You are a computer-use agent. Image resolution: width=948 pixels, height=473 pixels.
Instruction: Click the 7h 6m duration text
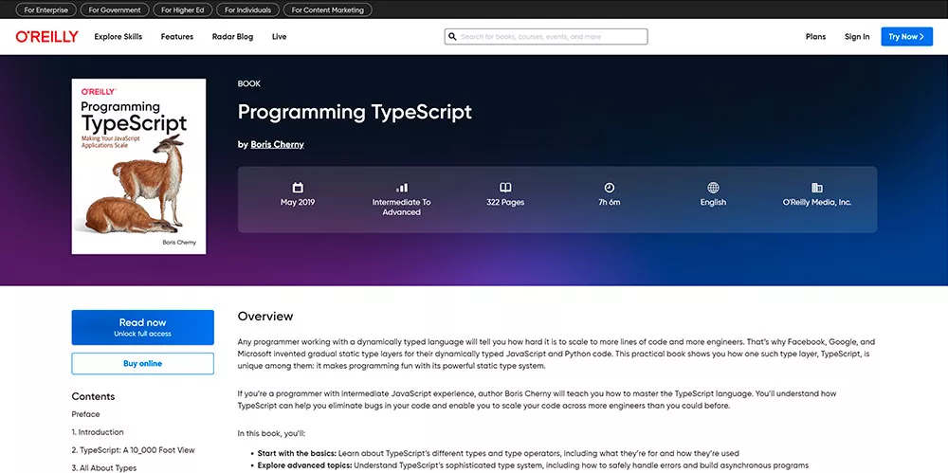610,203
